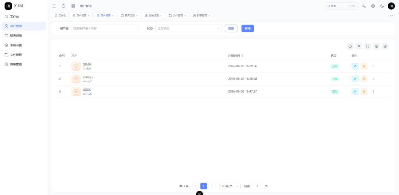Click the page reload icon in top bar
The width and height of the screenshot is (399, 195).
(64, 6)
